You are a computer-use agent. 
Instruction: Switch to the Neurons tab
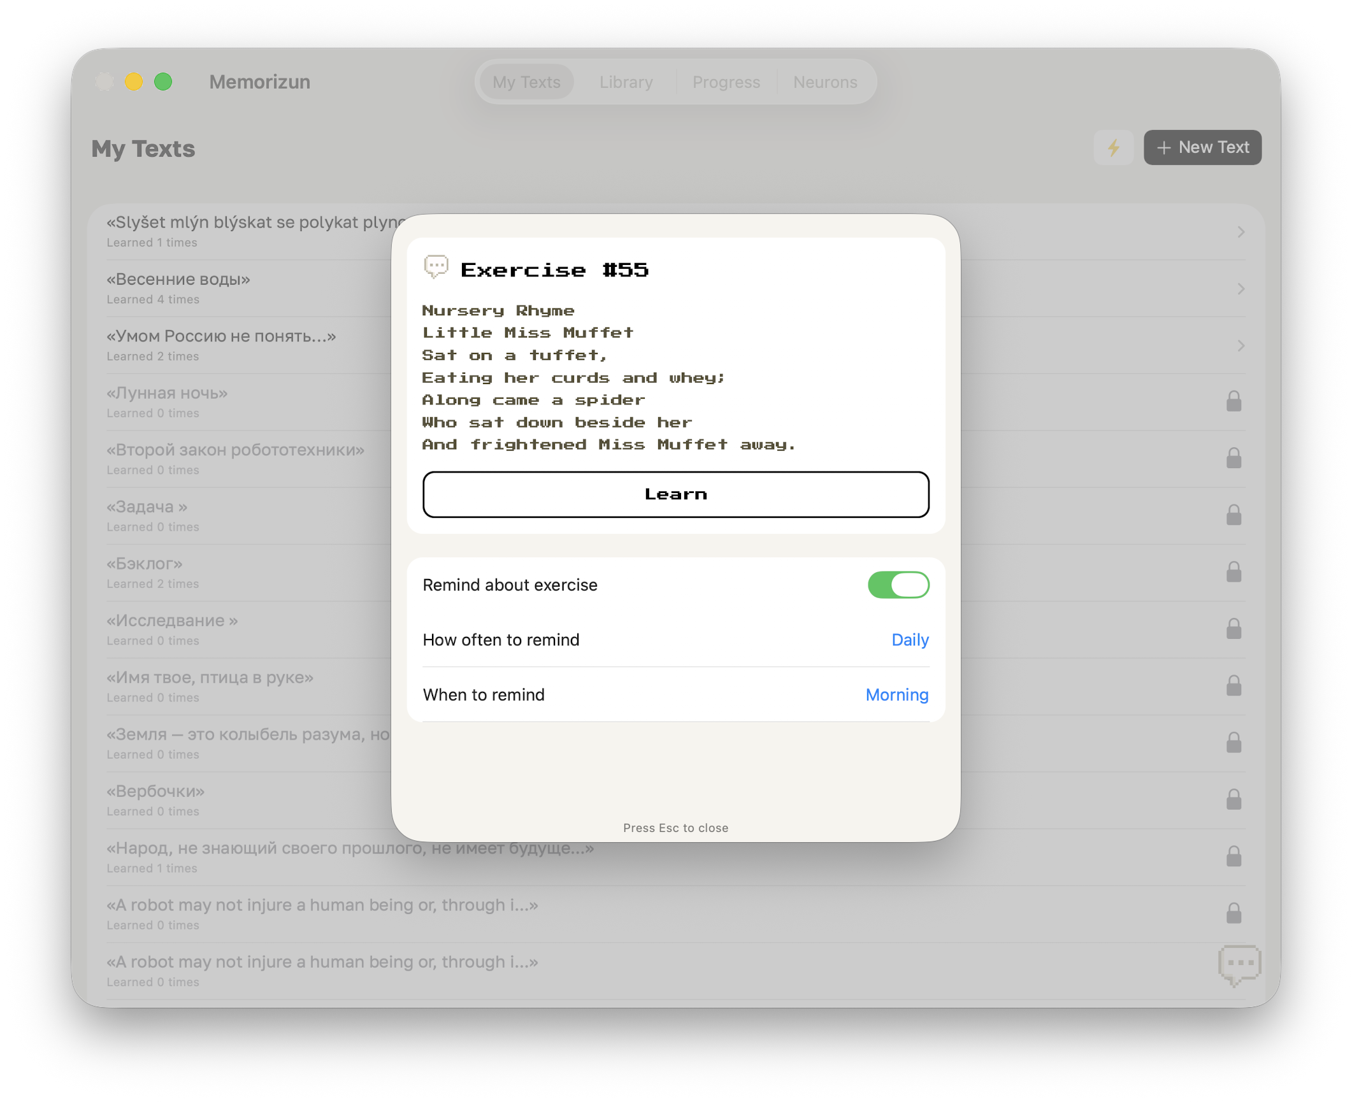tap(824, 82)
